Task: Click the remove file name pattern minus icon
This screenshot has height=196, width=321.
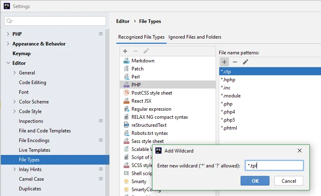Action: coord(235,62)
